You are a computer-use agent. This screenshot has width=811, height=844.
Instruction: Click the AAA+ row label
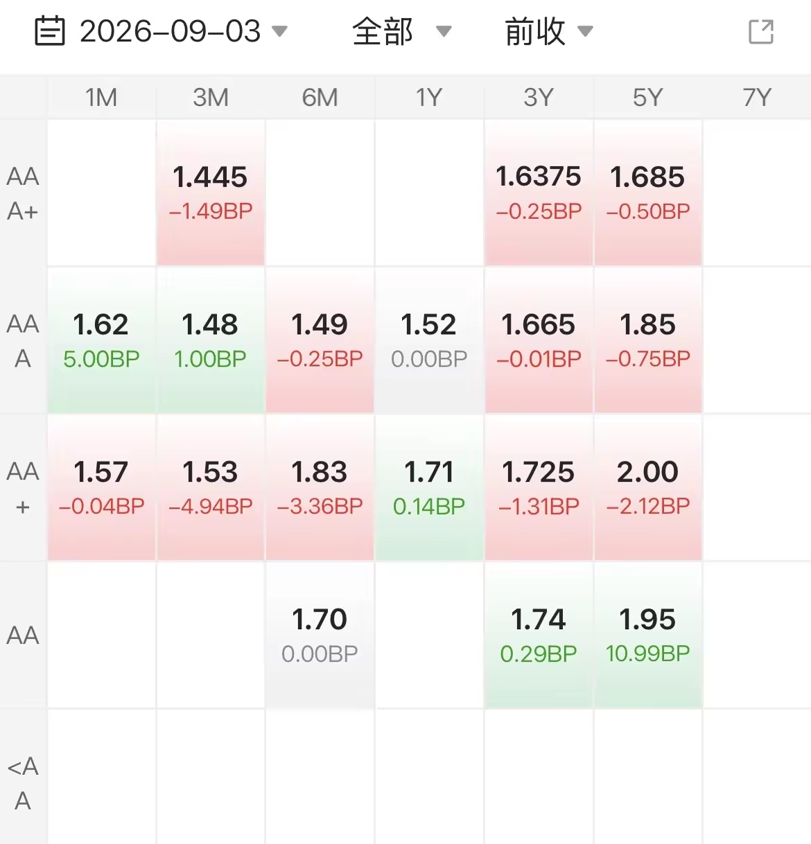pyautogui.click(x=23, y=193)
